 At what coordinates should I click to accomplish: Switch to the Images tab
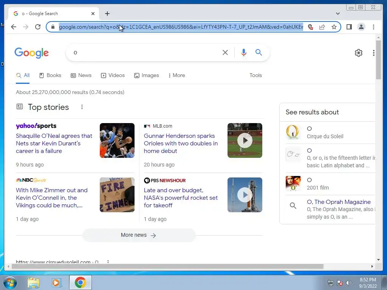click(147, 76)
